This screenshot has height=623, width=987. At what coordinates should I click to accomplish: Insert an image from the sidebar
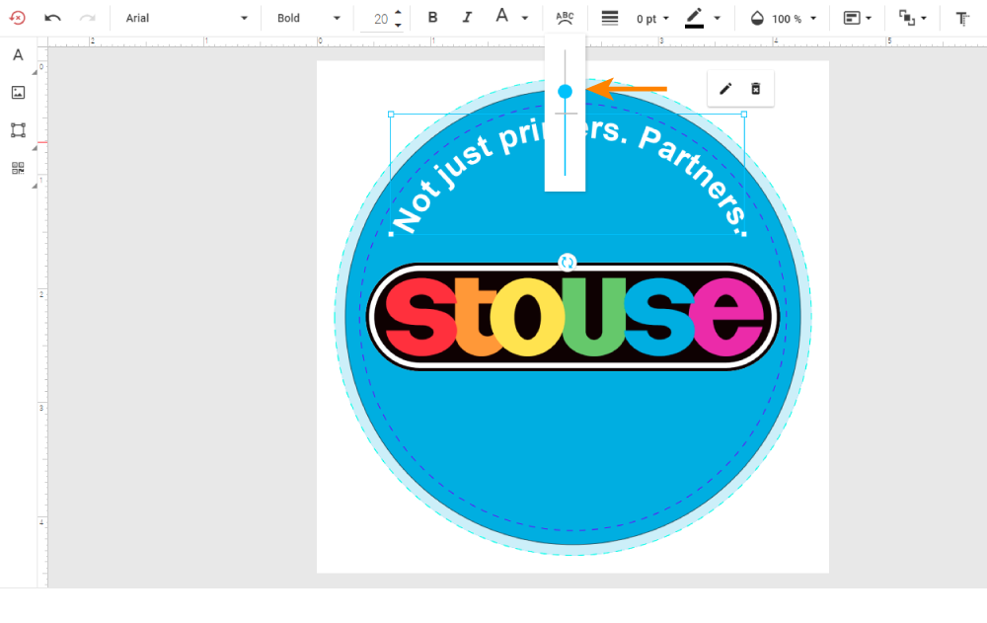click(18, 93)
